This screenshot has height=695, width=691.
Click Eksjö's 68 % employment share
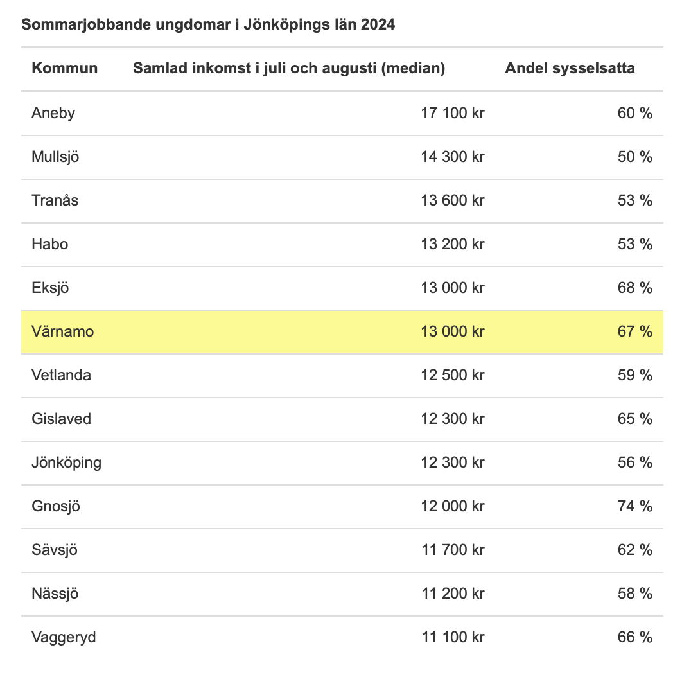634,288
